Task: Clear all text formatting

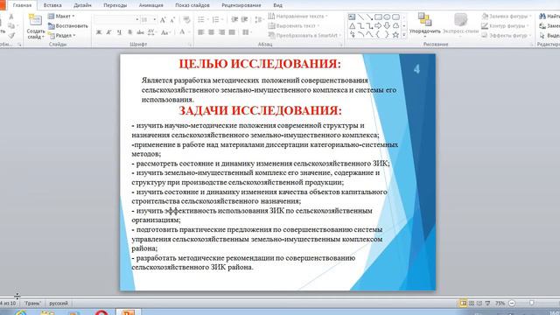Action: pyautogui.click(x=186, y=19)
